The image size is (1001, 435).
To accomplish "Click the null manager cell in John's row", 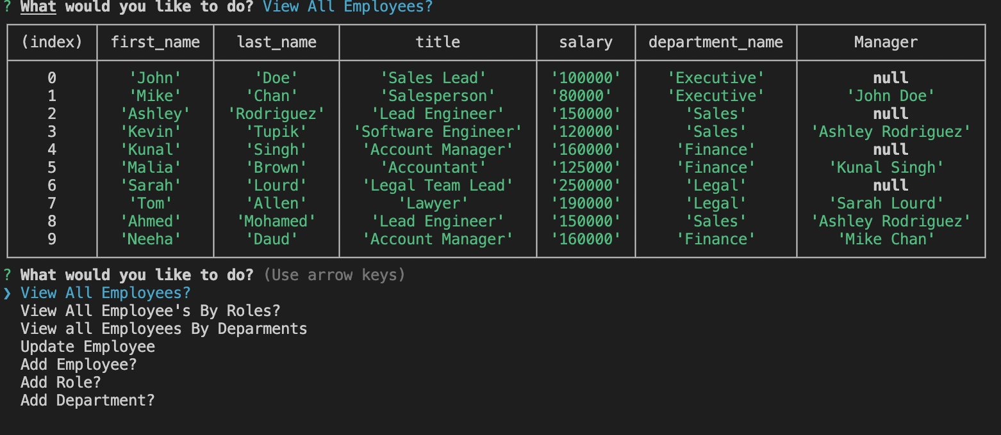I will 891,78.
